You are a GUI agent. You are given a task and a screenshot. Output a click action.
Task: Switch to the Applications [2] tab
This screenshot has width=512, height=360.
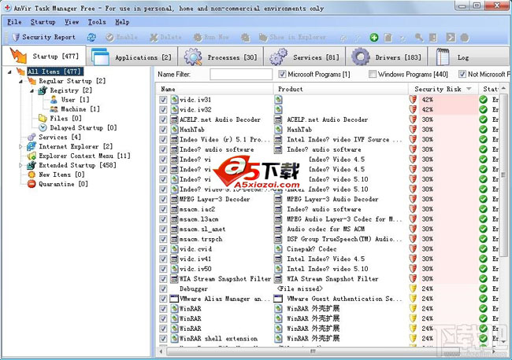pos(132,57)
